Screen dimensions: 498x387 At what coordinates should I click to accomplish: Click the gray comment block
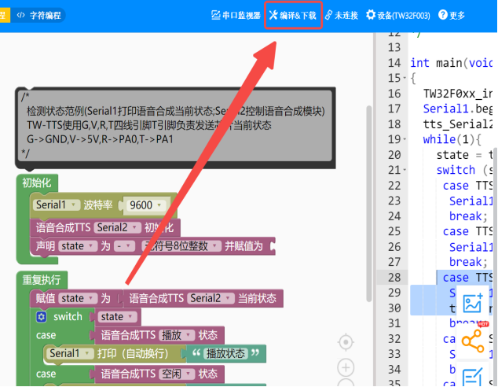[x=175, y=128]
